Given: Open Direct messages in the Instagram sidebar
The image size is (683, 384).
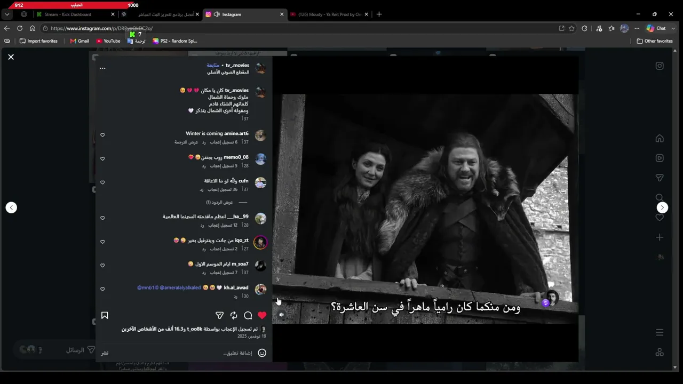Looking at the screenshot, I should tap(660, 178).
